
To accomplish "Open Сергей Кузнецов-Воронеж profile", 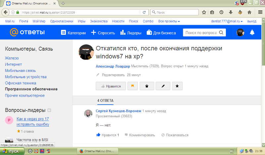I will click(x=119, y=111).
